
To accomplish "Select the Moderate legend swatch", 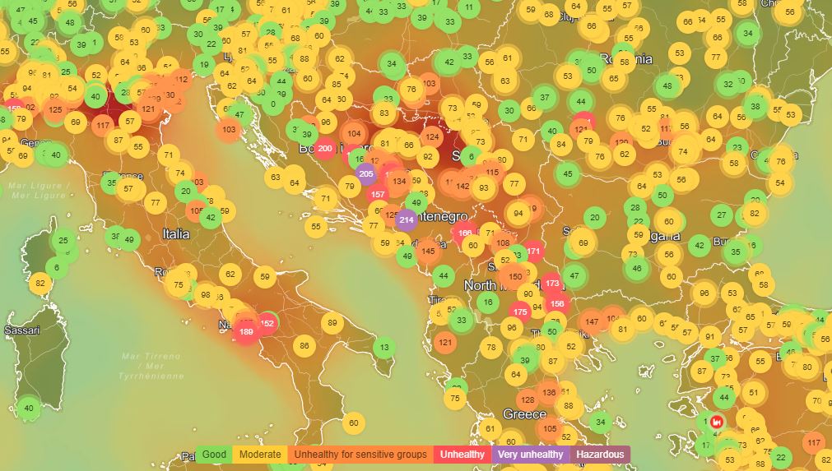I will point(260,455).
